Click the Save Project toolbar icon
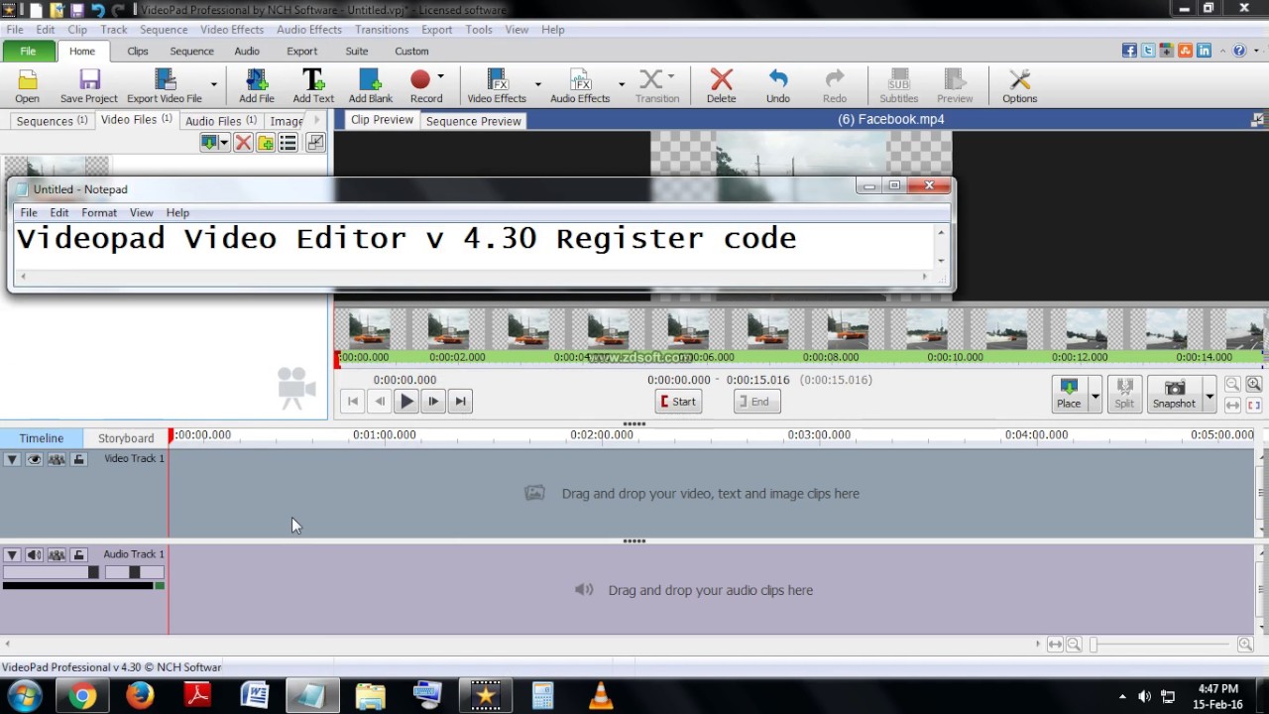This screenshot has height=714, width=1269. click(88, 86)
